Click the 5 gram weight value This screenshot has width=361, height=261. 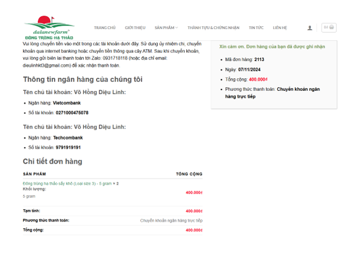(29, 196)
